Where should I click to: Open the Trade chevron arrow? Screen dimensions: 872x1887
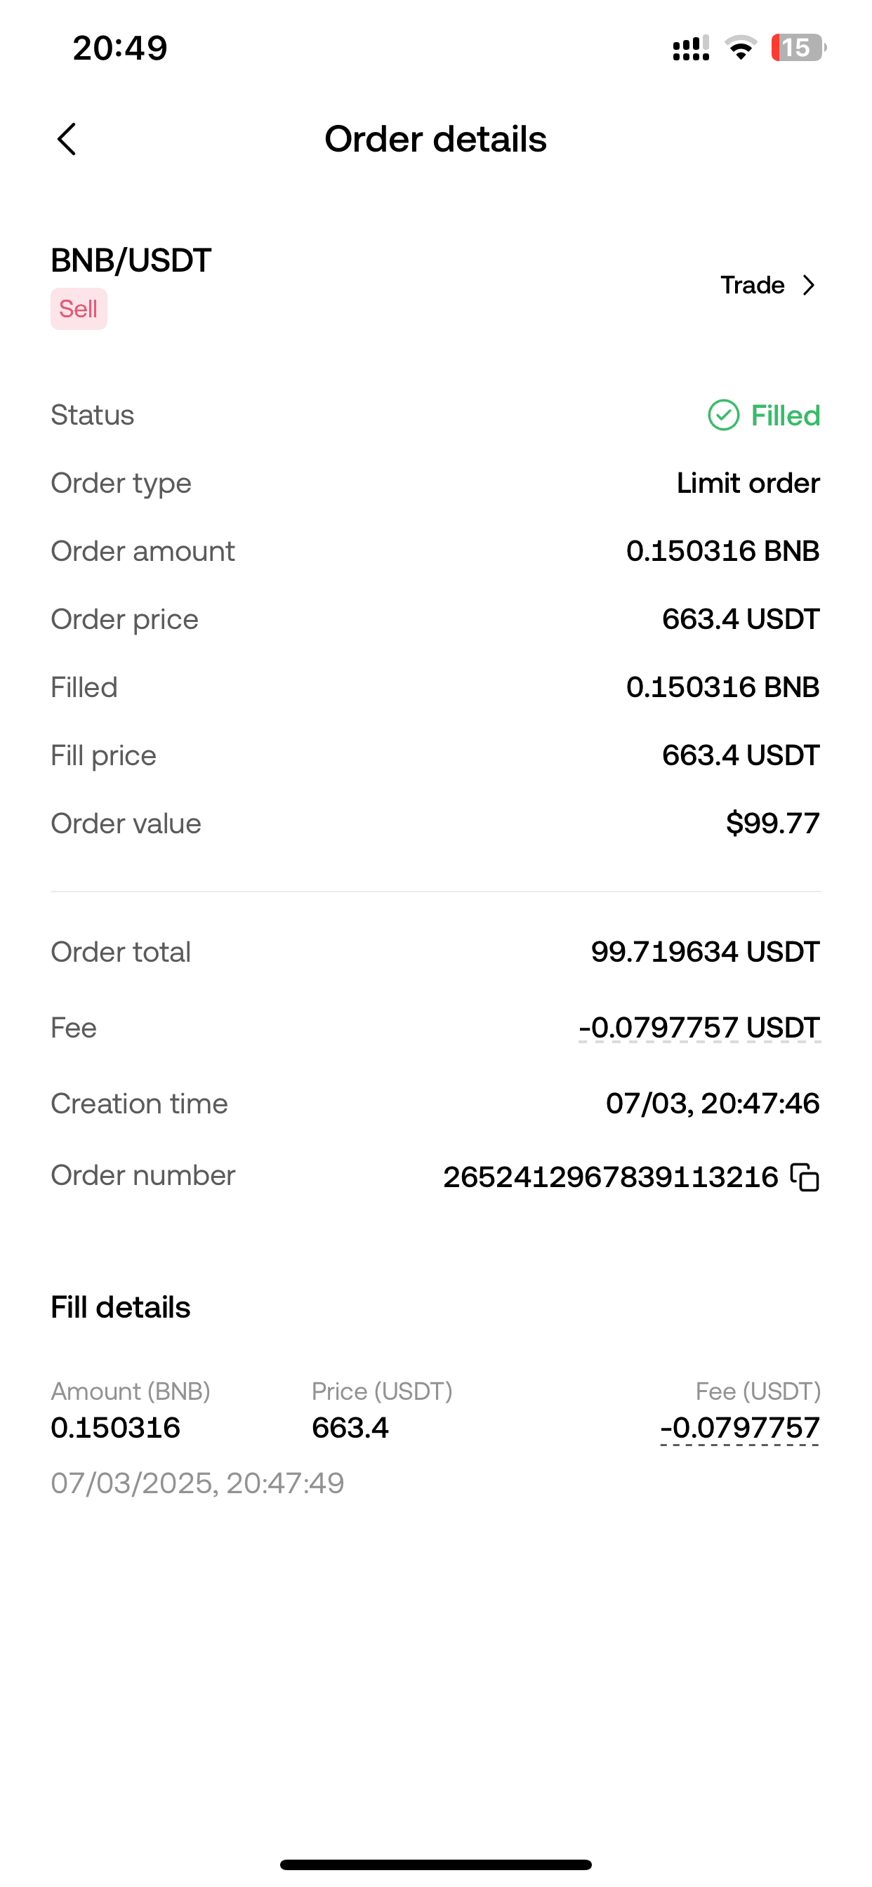click(809, 285)
